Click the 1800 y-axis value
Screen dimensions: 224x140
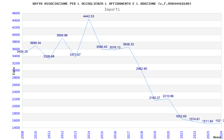coord(16,113)
